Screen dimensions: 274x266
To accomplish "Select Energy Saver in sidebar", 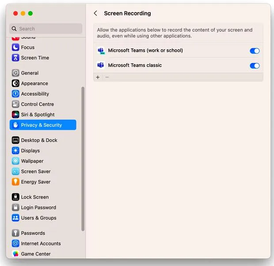I will click(44, 182).
